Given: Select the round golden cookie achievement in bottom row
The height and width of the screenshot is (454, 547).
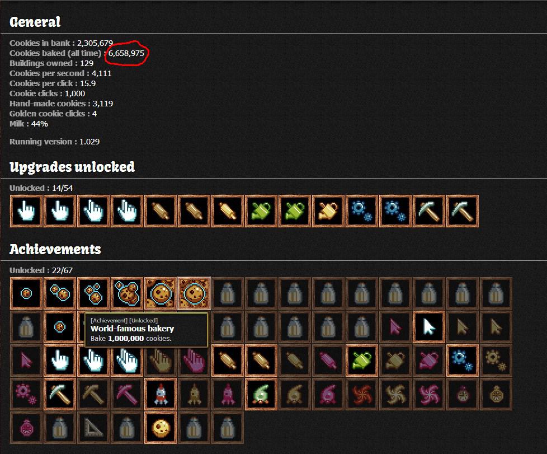Looking at the screenshot, I should click(x=161, y=428).
